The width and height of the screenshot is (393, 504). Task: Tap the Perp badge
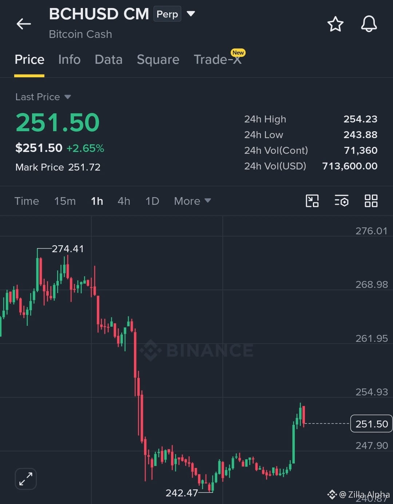coord(167,14)
